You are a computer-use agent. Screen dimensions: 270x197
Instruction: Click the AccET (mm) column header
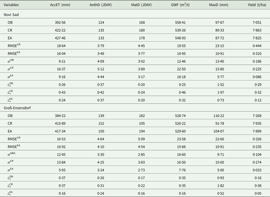click(x=60, y=5)
